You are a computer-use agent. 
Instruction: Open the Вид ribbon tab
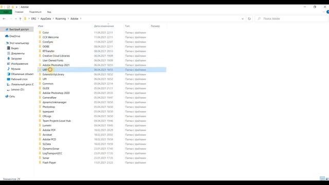point(49,12)
